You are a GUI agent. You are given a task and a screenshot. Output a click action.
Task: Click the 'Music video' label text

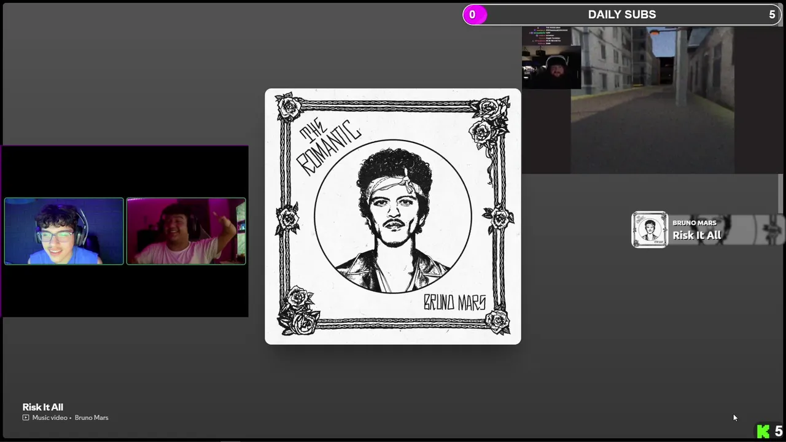pos(50,417)
